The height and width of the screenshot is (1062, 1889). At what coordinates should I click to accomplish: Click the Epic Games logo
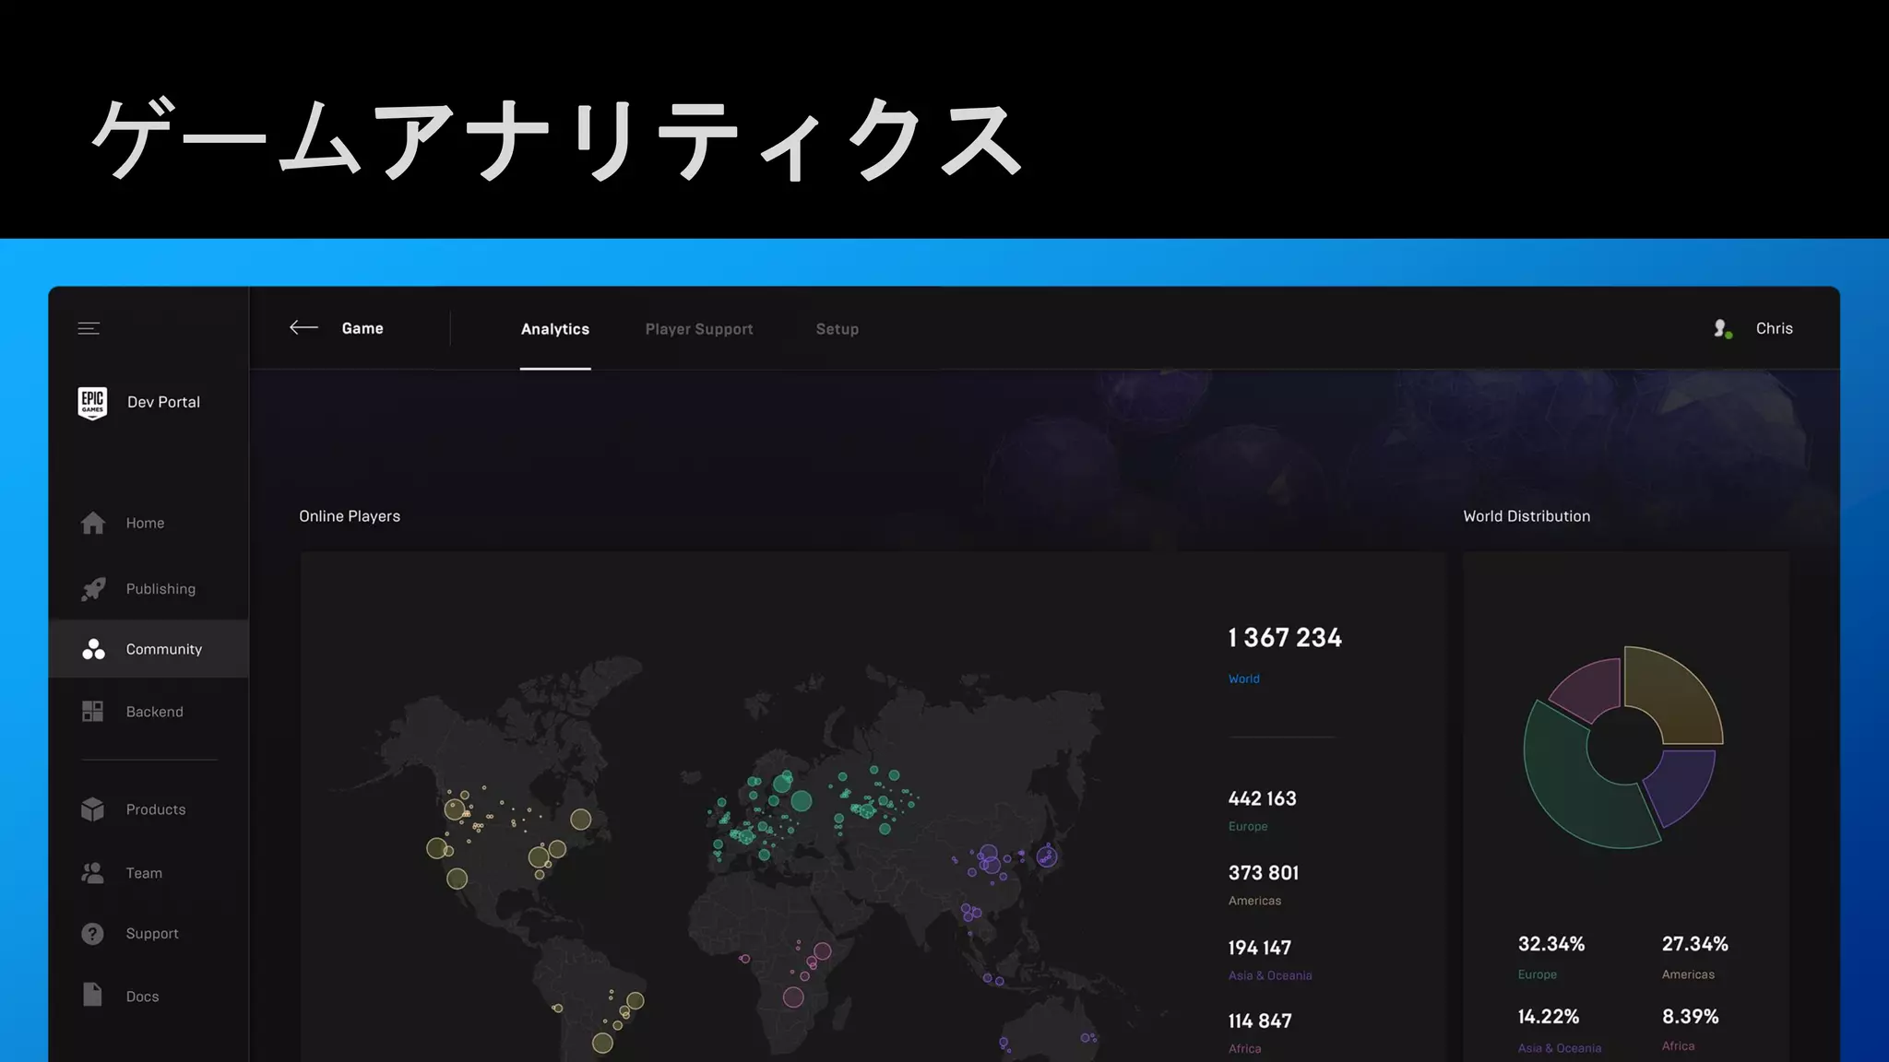tap(92, 403)
